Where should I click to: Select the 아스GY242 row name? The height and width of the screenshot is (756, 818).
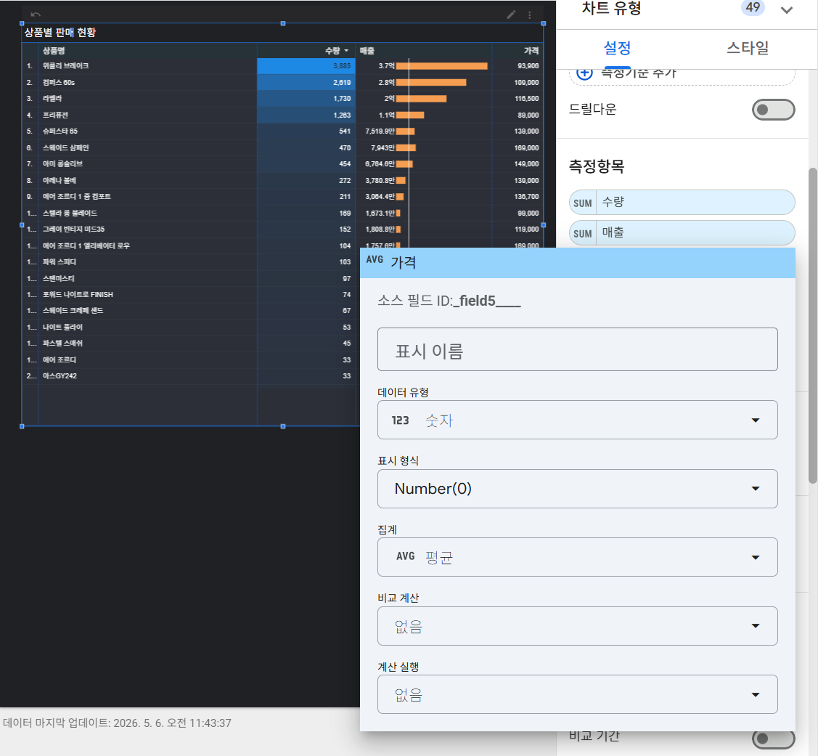60,376
